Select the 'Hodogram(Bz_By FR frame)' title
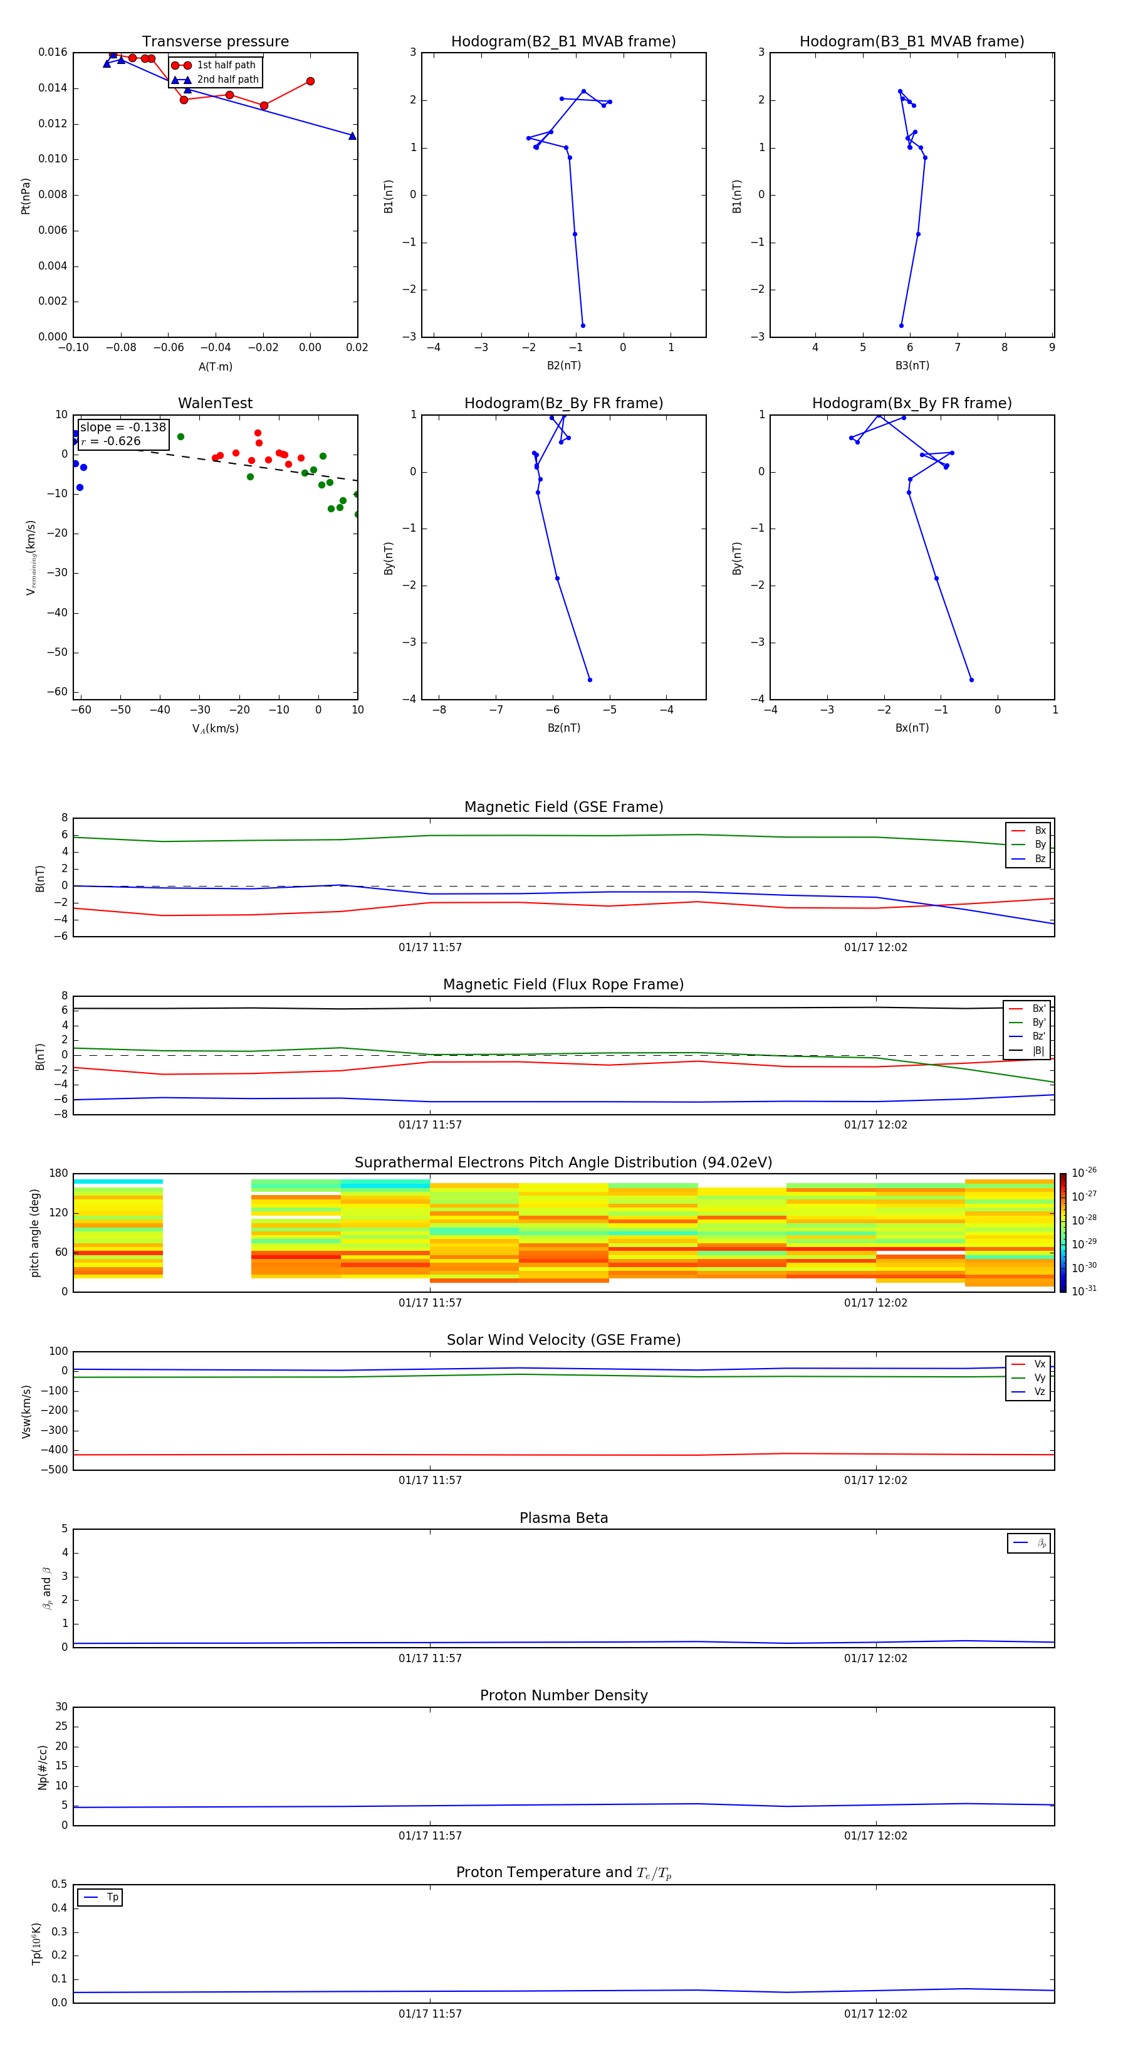 [563, 403]
